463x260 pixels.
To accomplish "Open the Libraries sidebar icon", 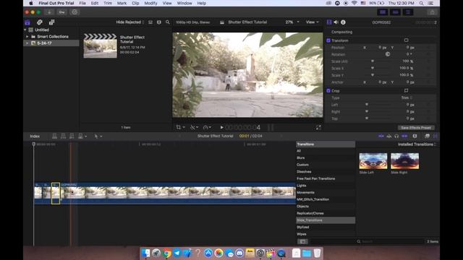I will coord(27,22).
